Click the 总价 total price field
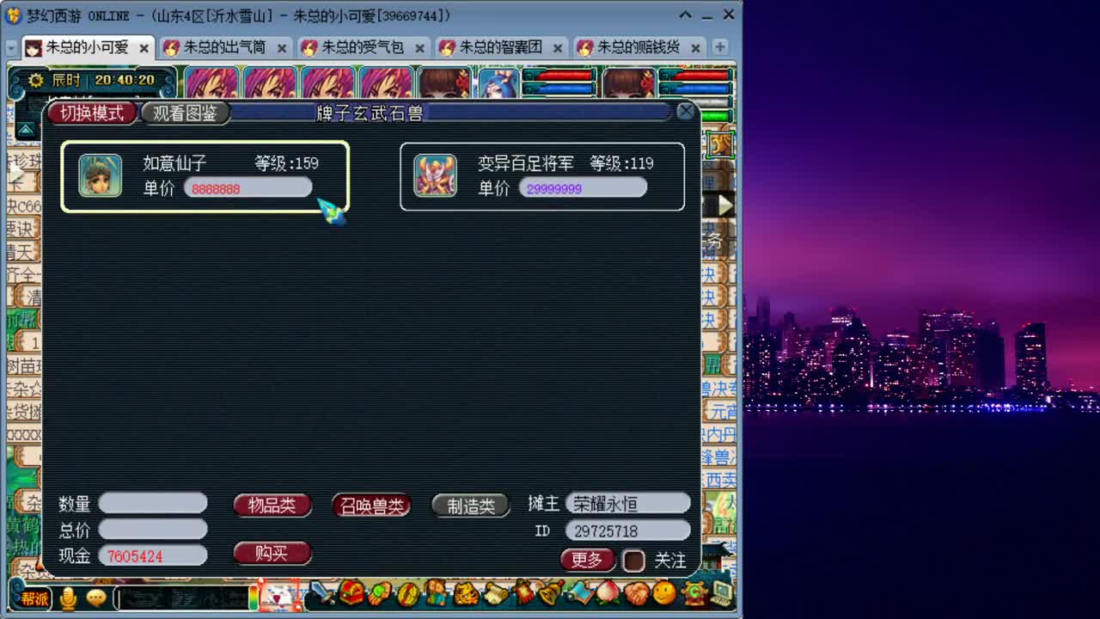Screen dimensions: 1100x619 click(153, 530)
